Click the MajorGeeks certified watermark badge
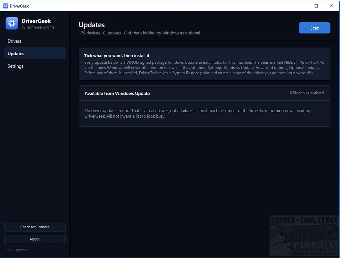 (x=304, y=235)
